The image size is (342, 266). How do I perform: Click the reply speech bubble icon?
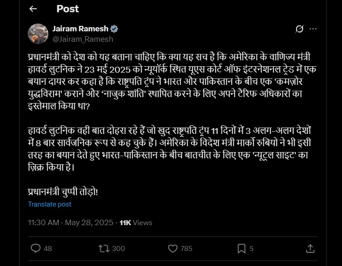coord(36,248)
